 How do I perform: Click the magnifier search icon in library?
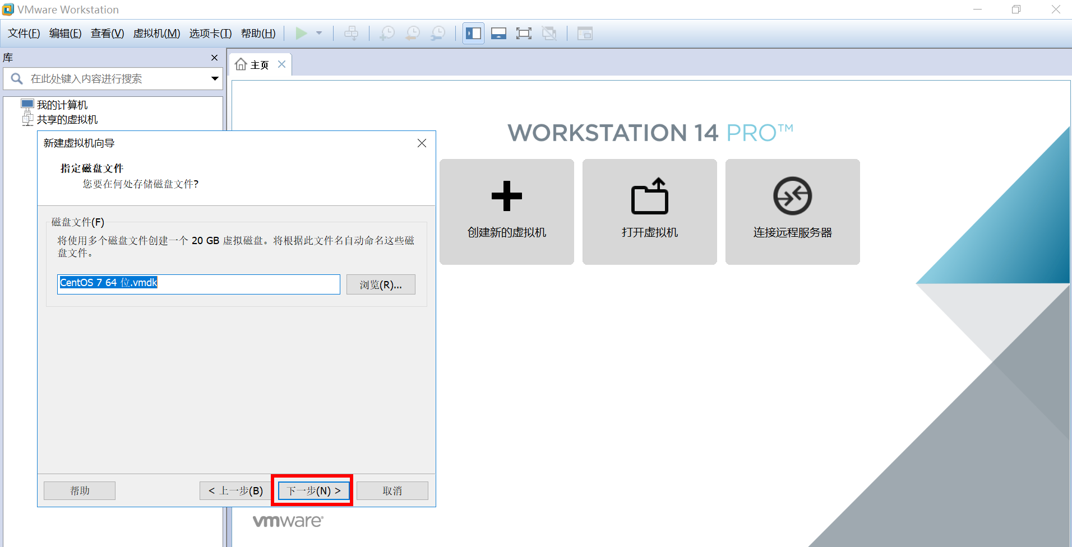(x=17, y=79)
